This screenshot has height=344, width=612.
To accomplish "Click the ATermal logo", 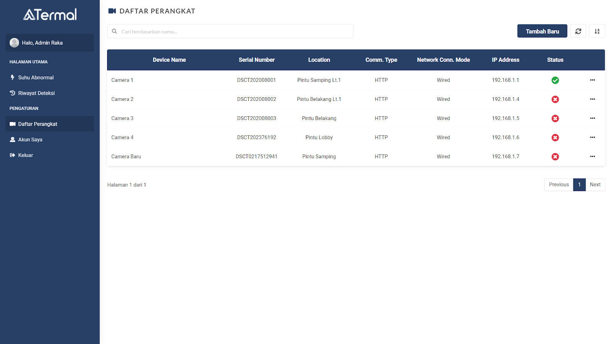I will [50, 15].
